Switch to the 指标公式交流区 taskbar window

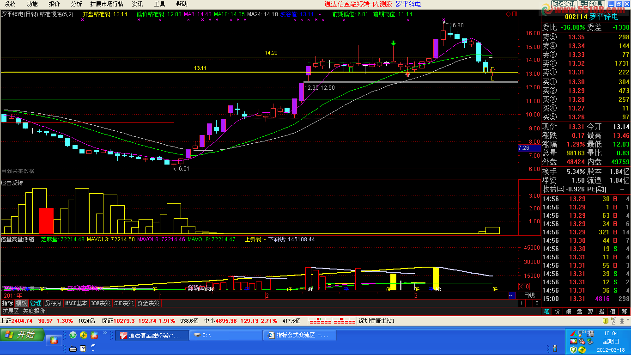click(300, 335)
